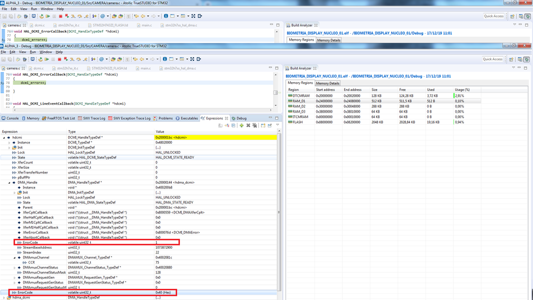Click Collapse All icon in Expressions view
The image size is (533, 300).
[234, 125]
